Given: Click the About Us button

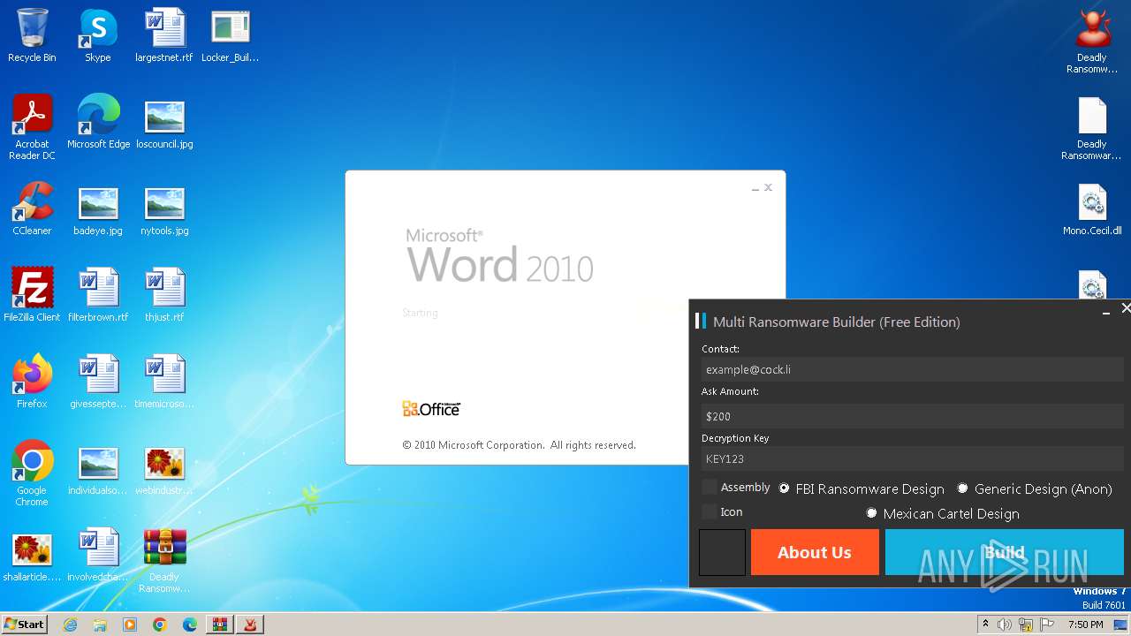Looking at the screenshot, I should coord(815,552).
